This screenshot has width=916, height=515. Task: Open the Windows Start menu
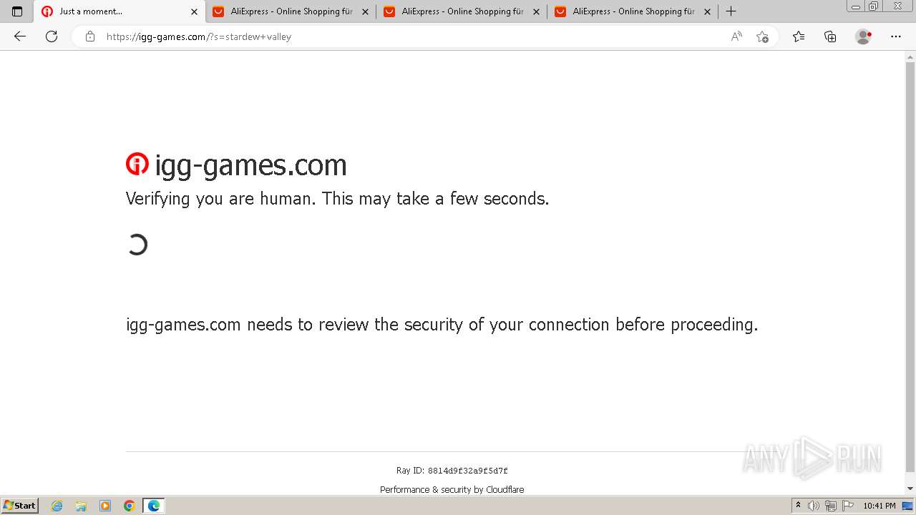point(19,506)
